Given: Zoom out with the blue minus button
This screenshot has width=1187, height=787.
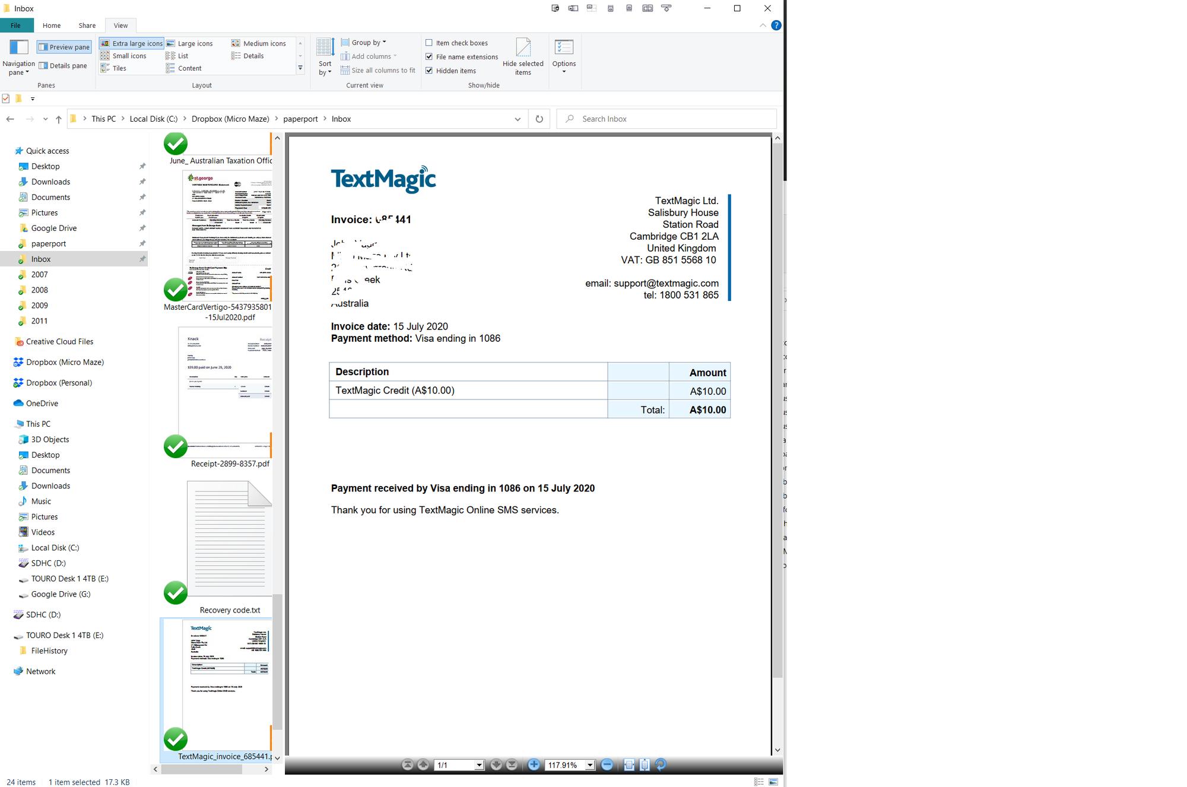Looking at the screenshot, I should pos(607,764).
